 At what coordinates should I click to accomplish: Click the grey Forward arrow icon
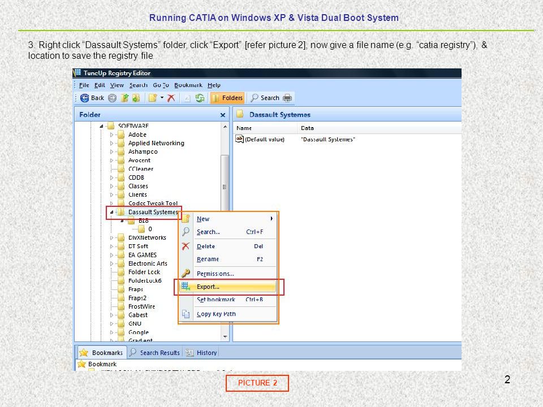(x=112, y=98)
